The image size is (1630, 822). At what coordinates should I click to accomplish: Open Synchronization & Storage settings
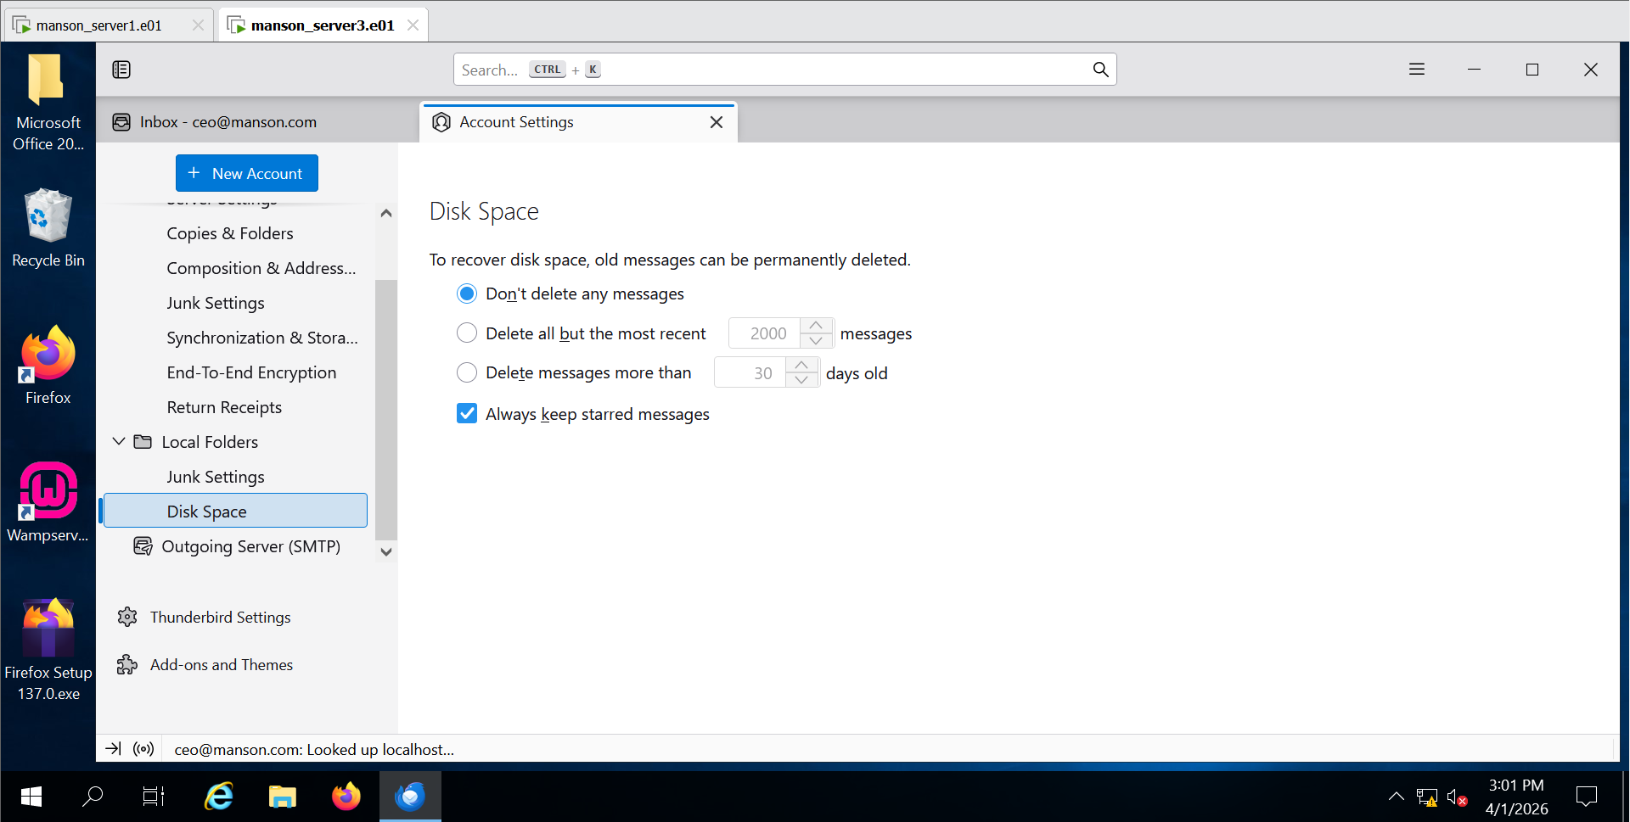point(262,338)
